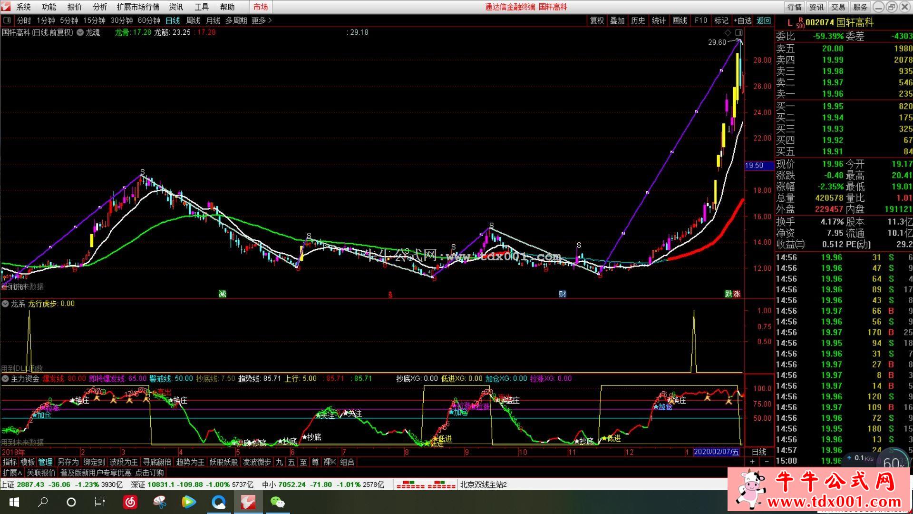The width and height of the screenshot is (913, 514).
Task: Open Task View on taskbar
Action: pos(100,502)
